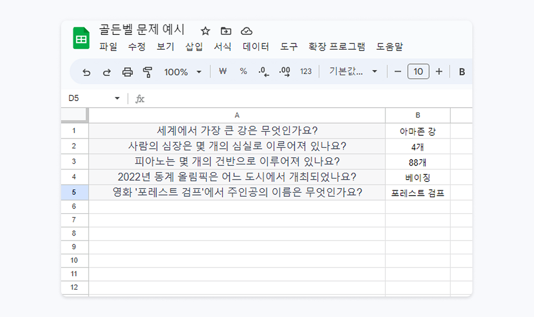Open the 도움말 menu
The width and height of the screenshot is (534, 317).
[390, 47]
